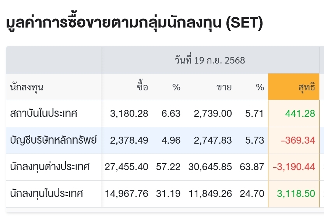Select the date header 19 ก.ย. 2568

pyautogui.click(x=210, y=60)
